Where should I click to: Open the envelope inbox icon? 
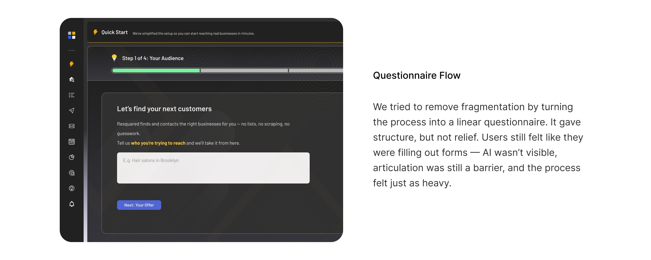point(72,126)
